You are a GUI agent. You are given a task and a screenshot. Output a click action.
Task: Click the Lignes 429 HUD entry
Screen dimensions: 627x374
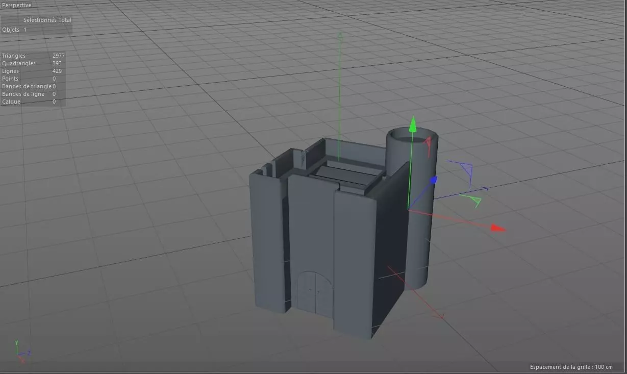click(x=33, y=71)
